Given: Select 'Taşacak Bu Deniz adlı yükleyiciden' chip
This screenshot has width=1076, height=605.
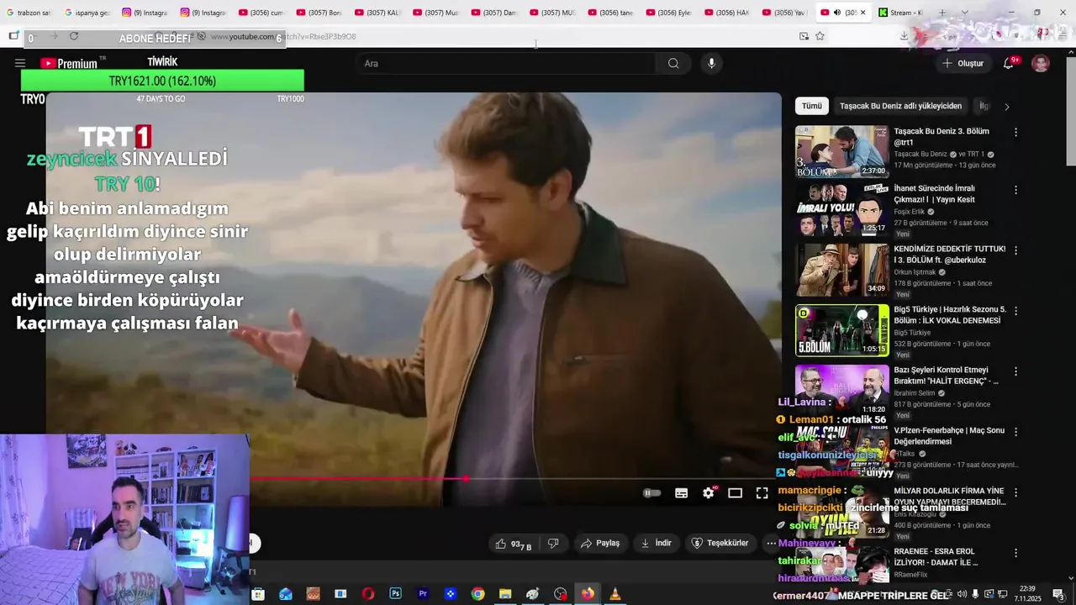Looking at the screenshot, I should [900, 106].
